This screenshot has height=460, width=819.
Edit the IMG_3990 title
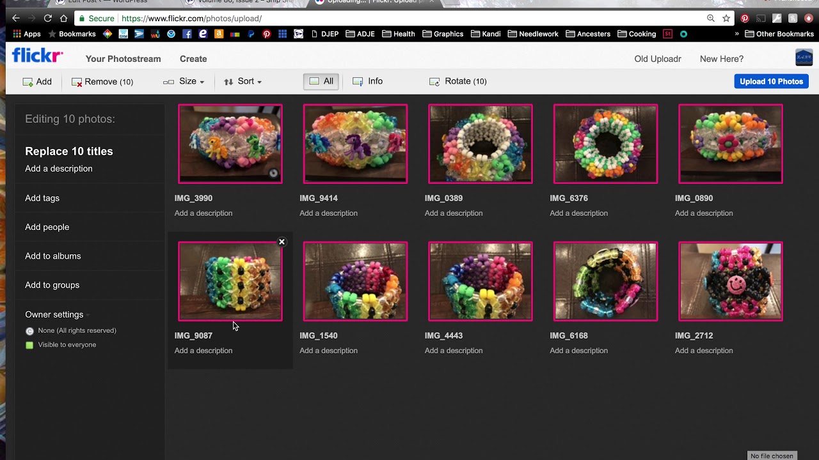(194, 198)
